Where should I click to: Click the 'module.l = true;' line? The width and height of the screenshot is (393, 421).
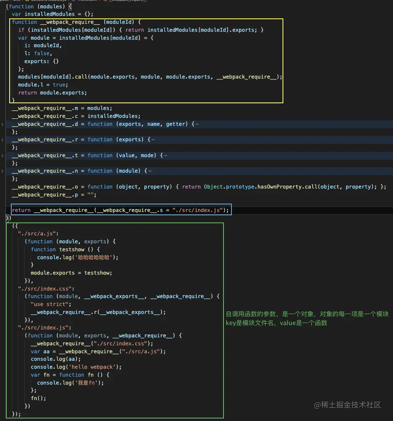pyautogui.click(x=43, y=84)
